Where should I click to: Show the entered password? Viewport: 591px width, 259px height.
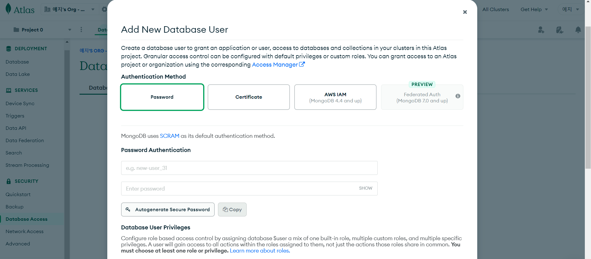click(x=366, y=188)
